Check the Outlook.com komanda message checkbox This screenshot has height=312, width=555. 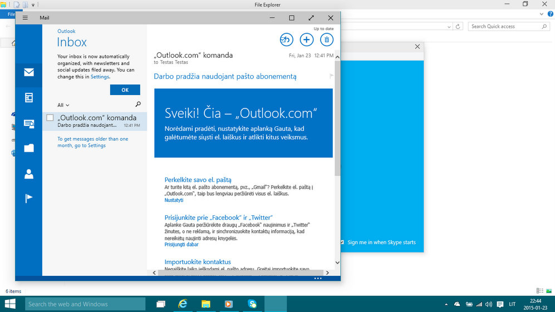click(x=50, y=118)
